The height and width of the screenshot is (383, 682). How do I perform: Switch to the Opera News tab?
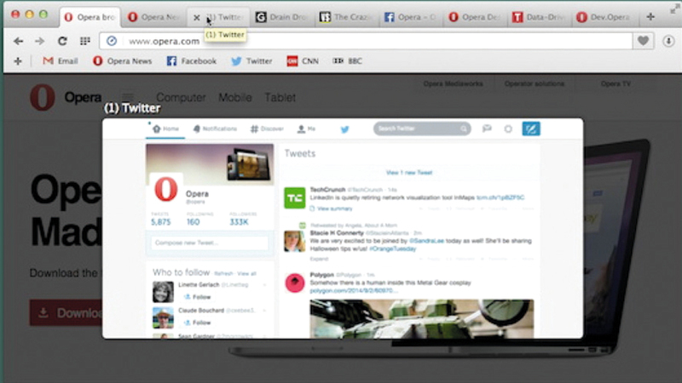tap(154, 17)
